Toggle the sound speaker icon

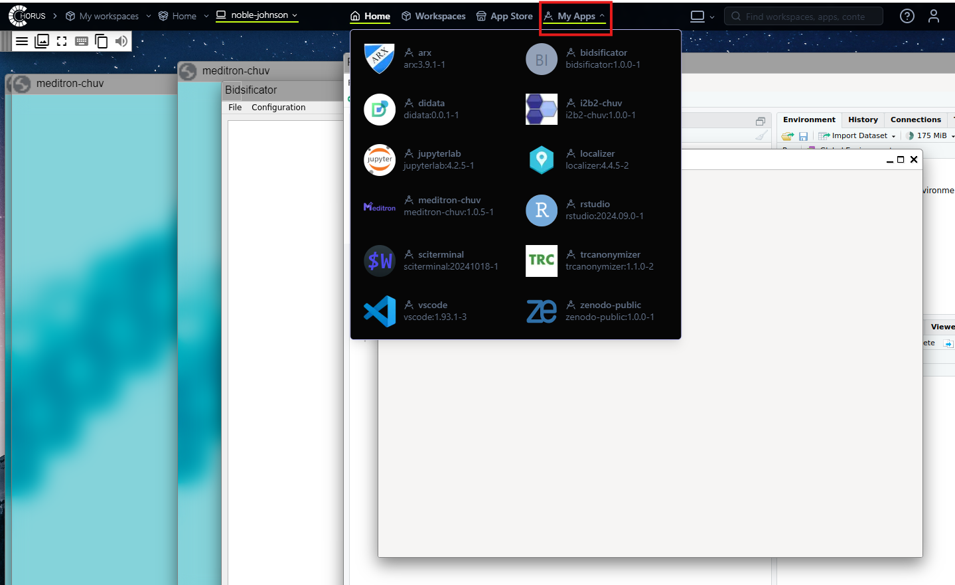pyautogui.click(x=121, y=41)
